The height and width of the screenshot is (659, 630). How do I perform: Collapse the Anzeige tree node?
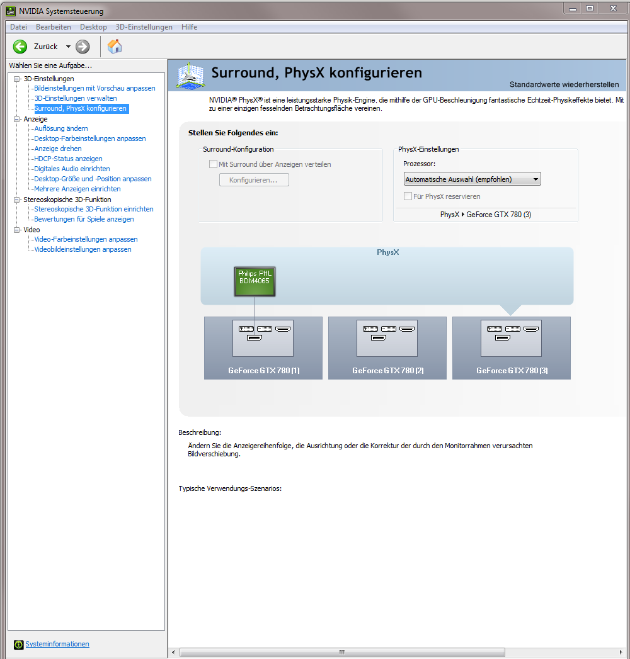click(17, 119)
